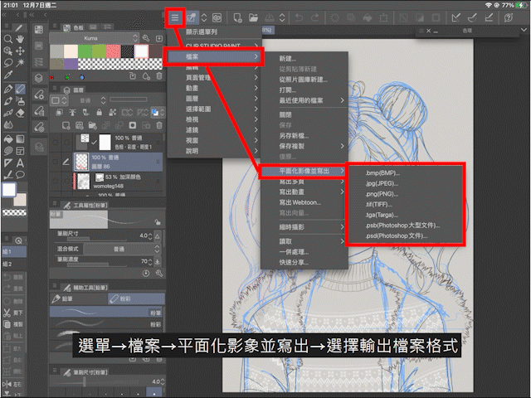Open the 檔案 menu item

pos(213,57)
